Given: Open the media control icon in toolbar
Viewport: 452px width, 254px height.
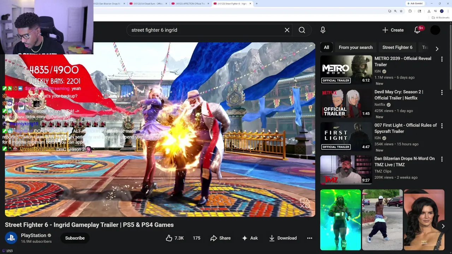Looking at the screenshot, I should point(435,11).
